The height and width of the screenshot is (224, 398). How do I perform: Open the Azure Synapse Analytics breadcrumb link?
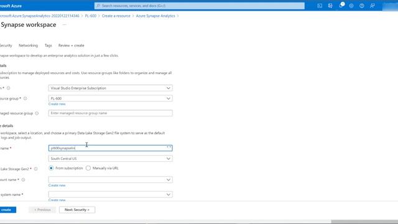click(x=155, y=16)
